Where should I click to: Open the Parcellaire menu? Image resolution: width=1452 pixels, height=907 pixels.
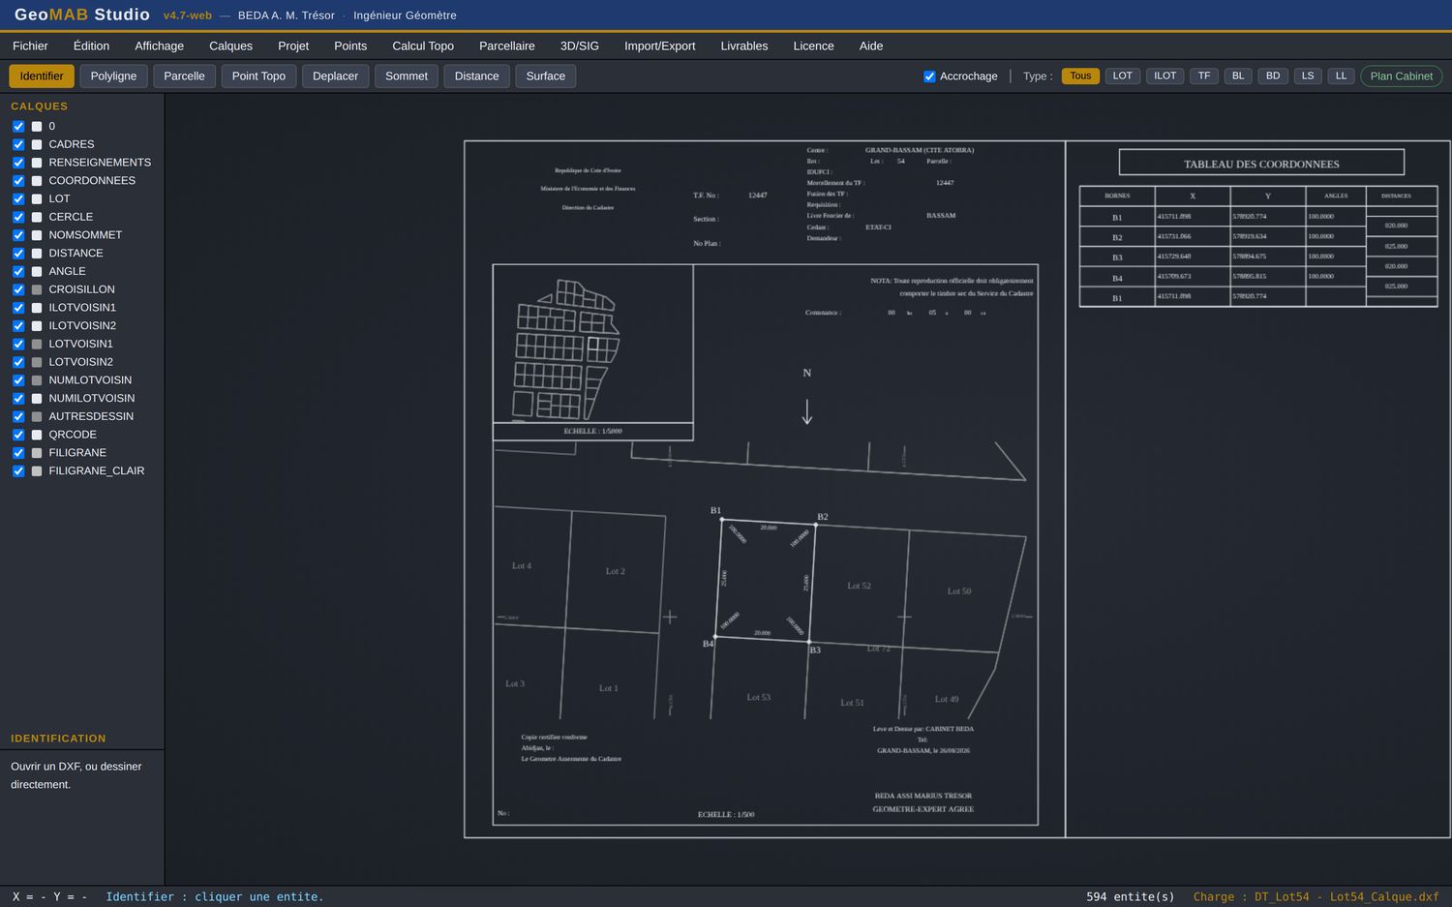pyautogui.click(x=507, y=45)
